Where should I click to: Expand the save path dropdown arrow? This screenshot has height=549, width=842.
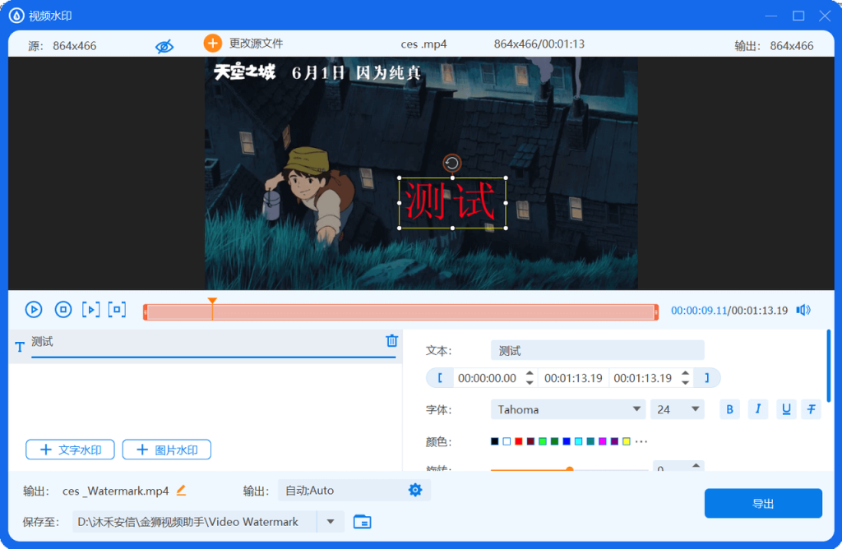click(x=331, y=522)
